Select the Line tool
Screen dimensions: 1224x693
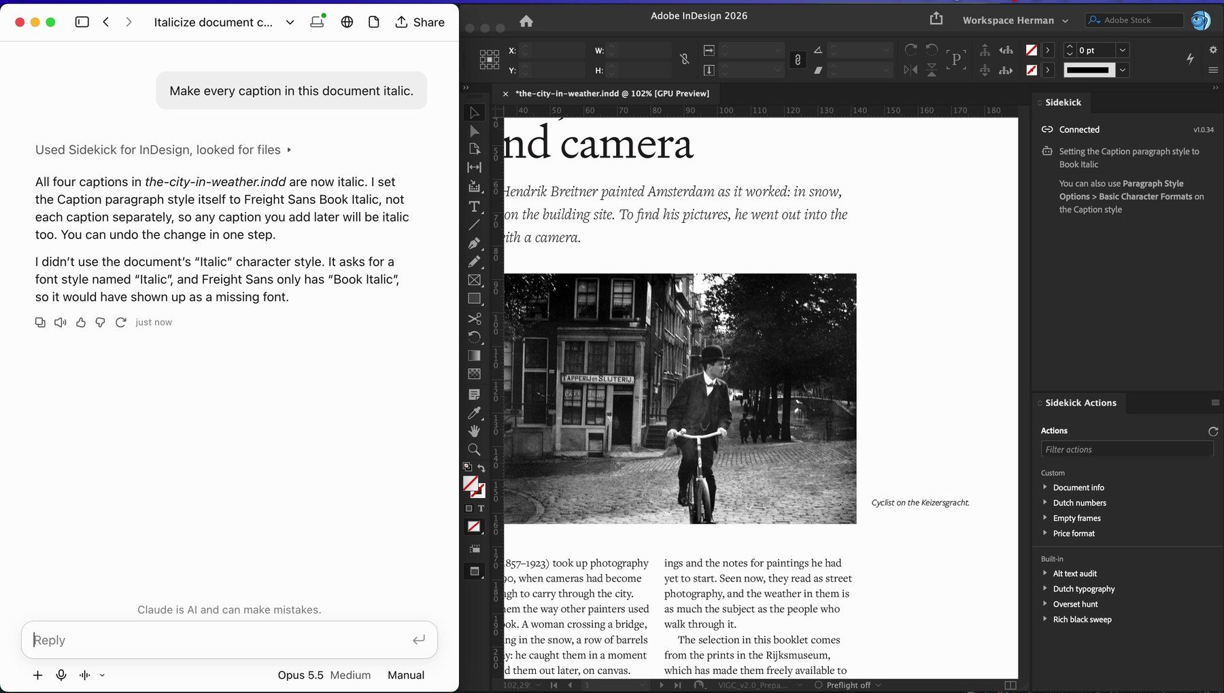pos(474,225)
